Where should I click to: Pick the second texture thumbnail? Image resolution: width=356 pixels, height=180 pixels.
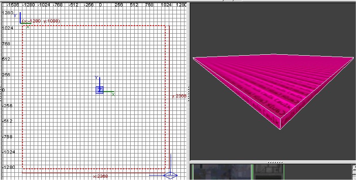point(269,172)
